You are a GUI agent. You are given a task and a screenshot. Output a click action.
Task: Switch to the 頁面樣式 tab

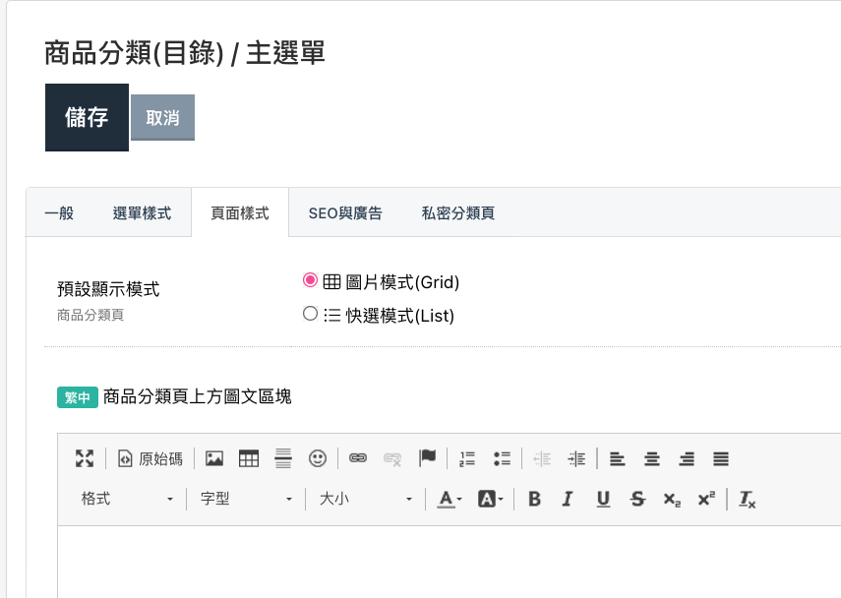(x=240, y=212)
